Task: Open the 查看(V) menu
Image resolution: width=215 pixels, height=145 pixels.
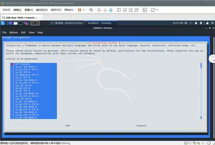Action: tap(29, 10)
